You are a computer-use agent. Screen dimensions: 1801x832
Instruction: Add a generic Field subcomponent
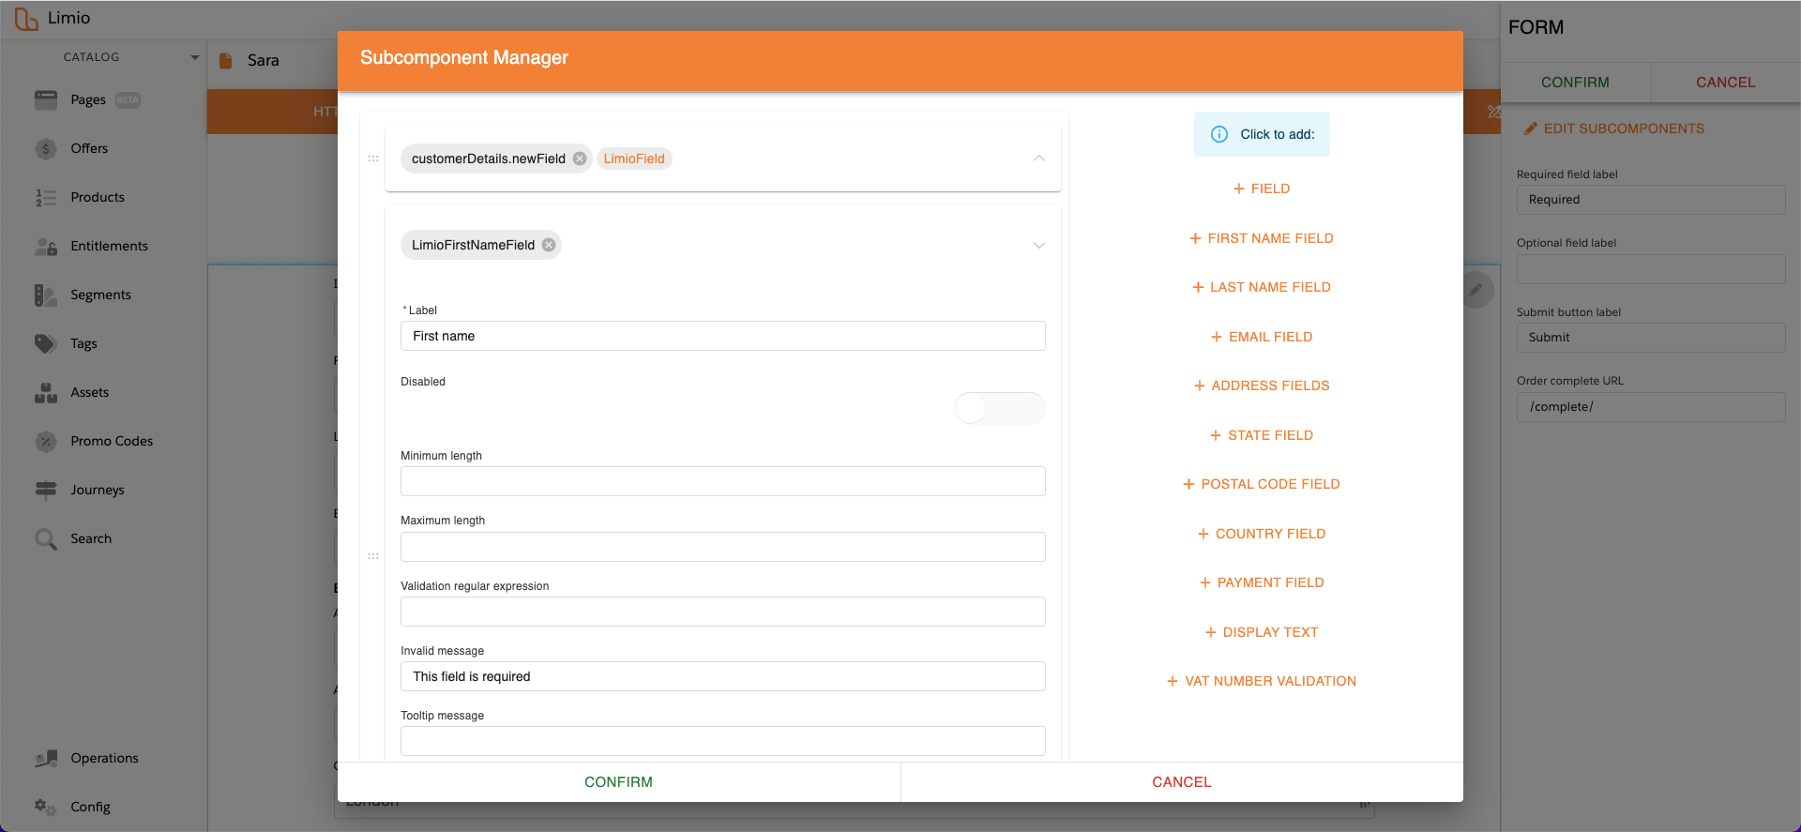pos(1262,189)
